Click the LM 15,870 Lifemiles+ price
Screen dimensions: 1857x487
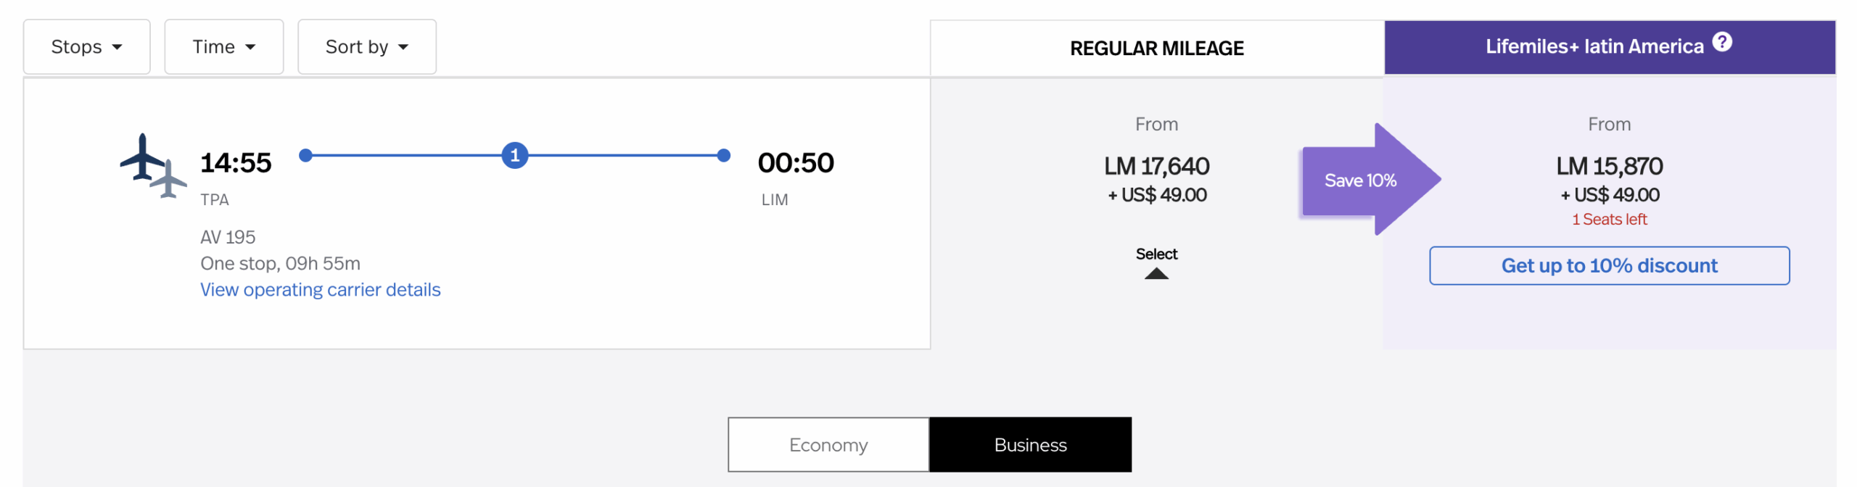tap(1608, 166)
